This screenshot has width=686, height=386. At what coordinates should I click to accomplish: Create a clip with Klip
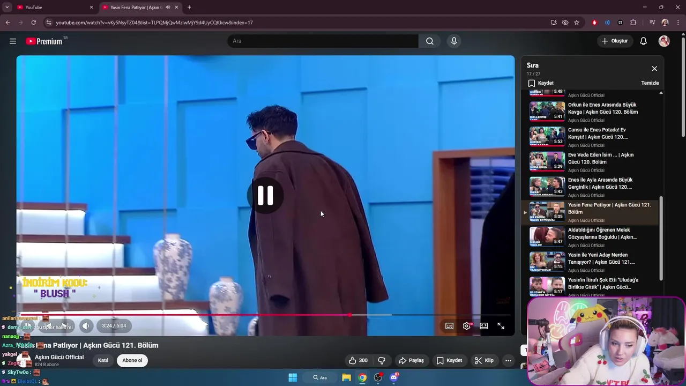[484, 360]
